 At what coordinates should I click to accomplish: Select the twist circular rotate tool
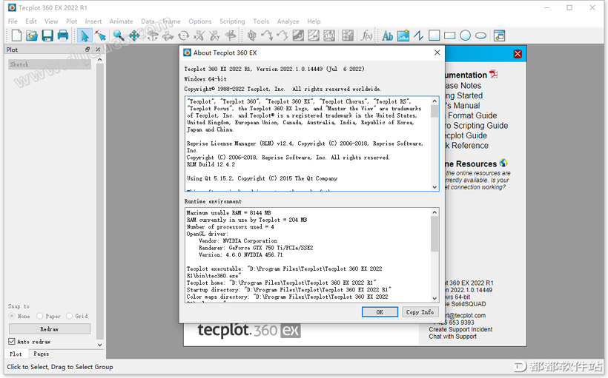coord(183,36)
